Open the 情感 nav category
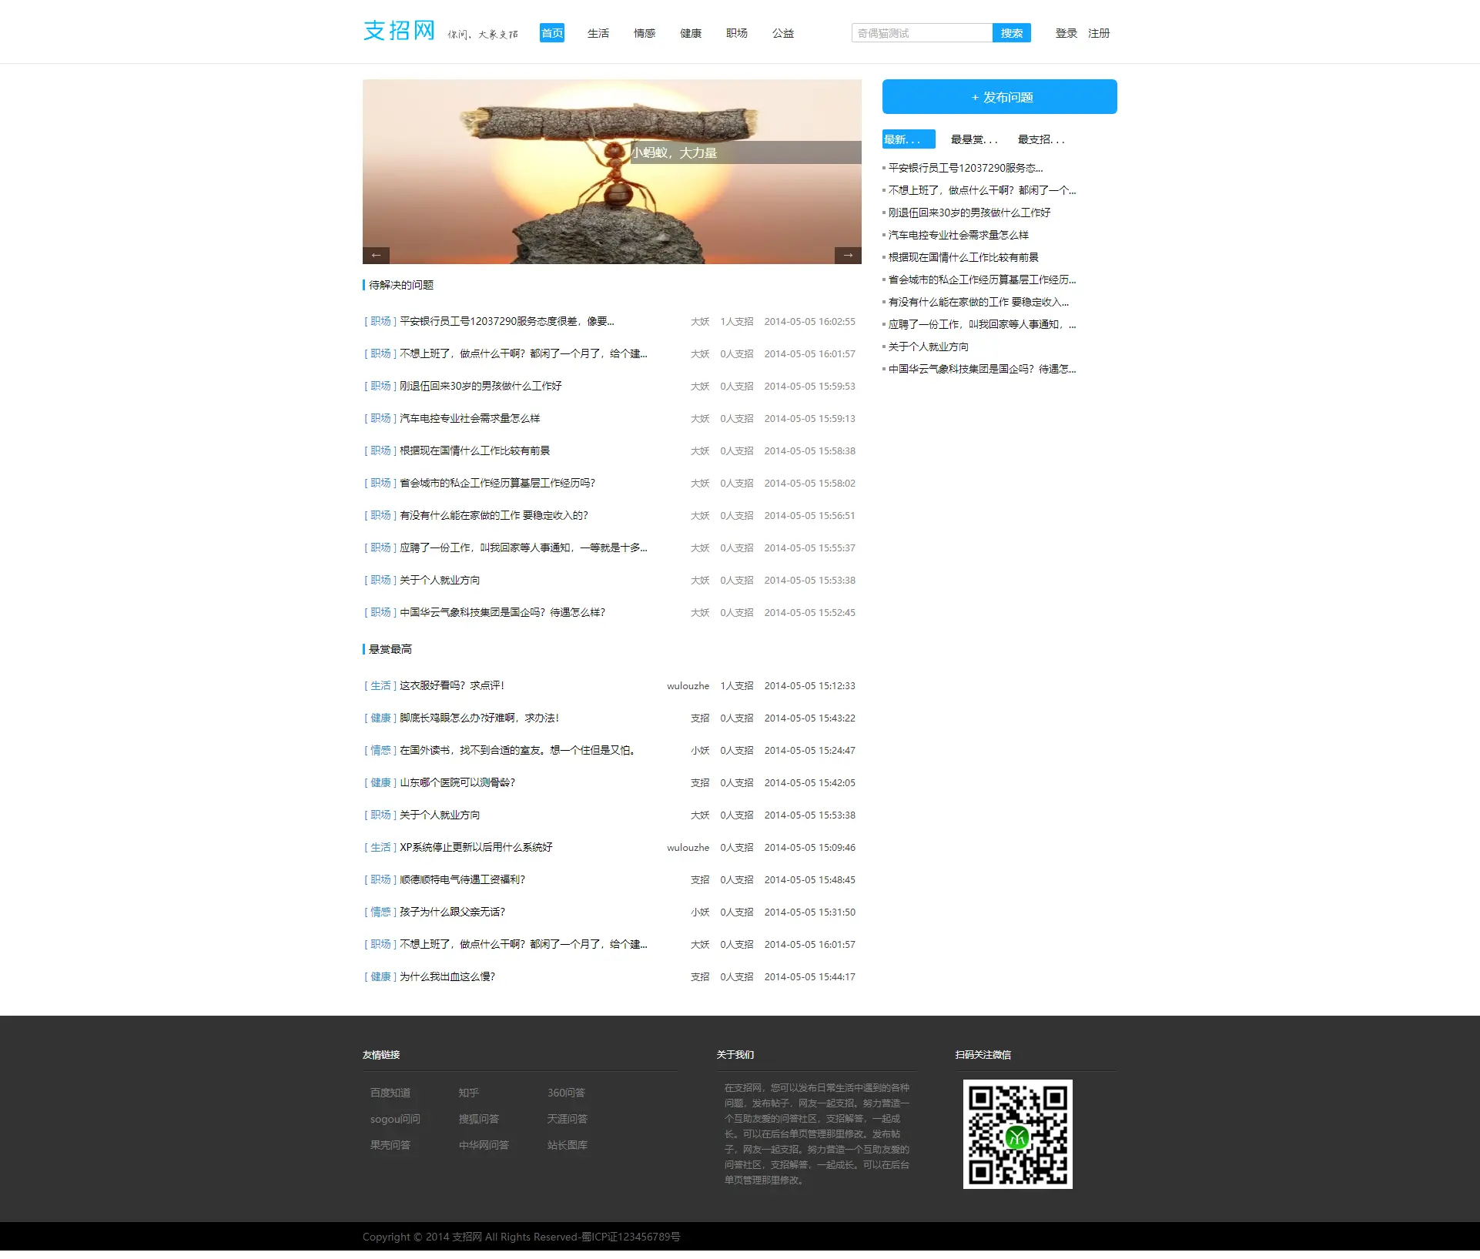Viewport: 1480px width, 1259px height. pyautogui.click(x=645, y=33)
